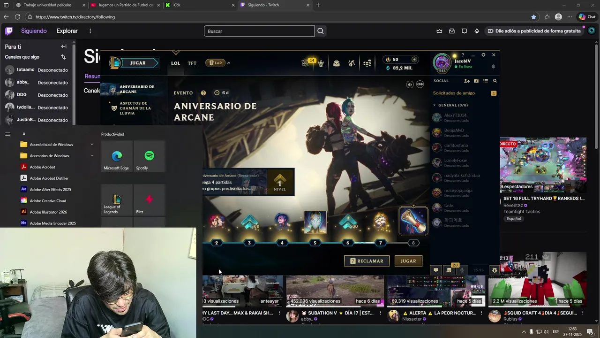Image resolution: width=600 pixels, height=338 pixels.
Task: Open event help question mark icon
Action: (203, 93)
